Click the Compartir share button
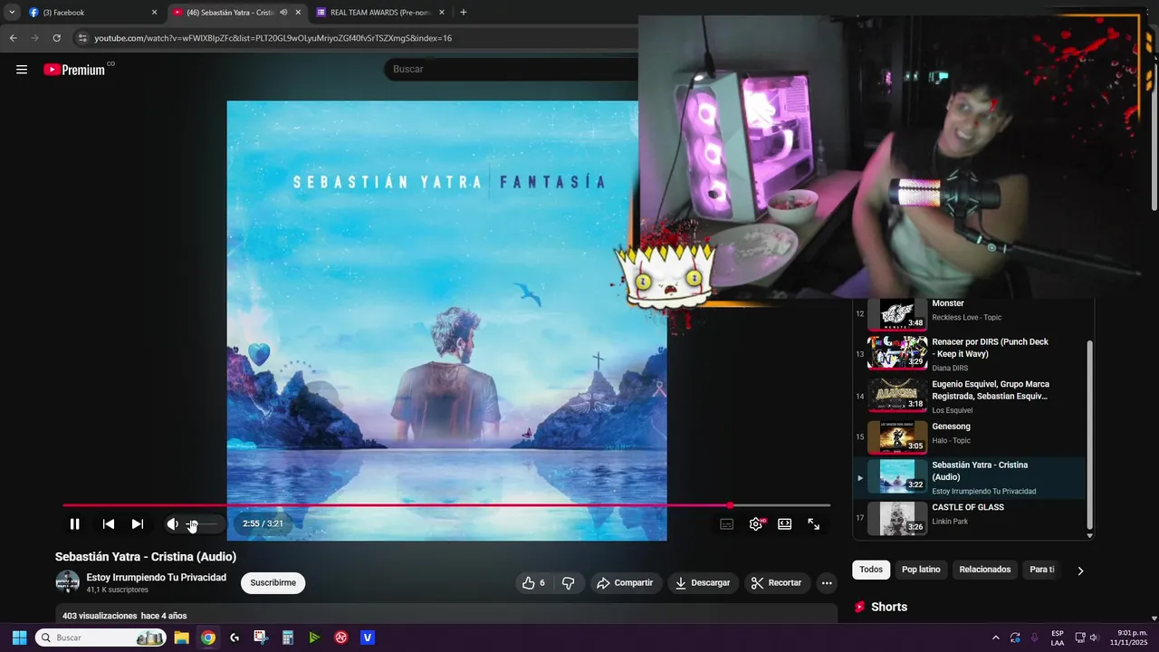Viewport: 1159px width, 652px height. click(625, 583)
